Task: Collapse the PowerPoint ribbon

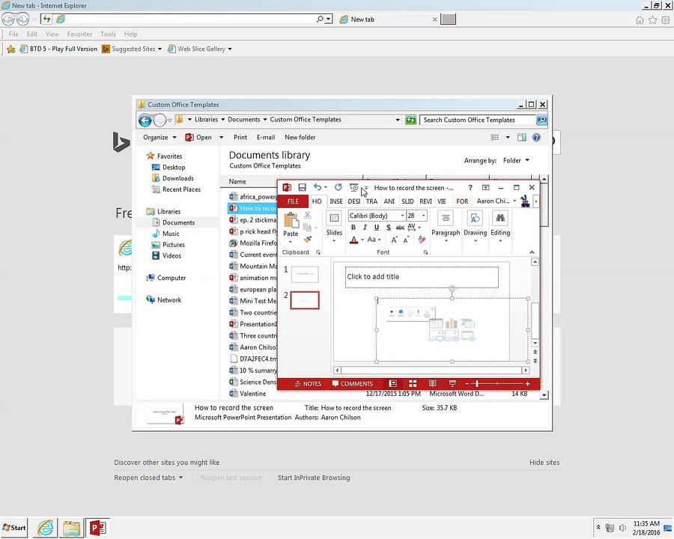Action: 532,252
